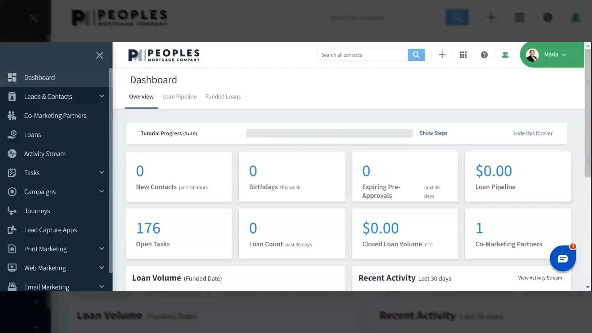Open the chat messenger bubble
The width and height of the screenshot is (592, 333).
562,258
